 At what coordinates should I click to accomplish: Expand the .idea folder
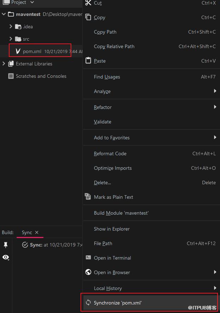coord(11,27)
